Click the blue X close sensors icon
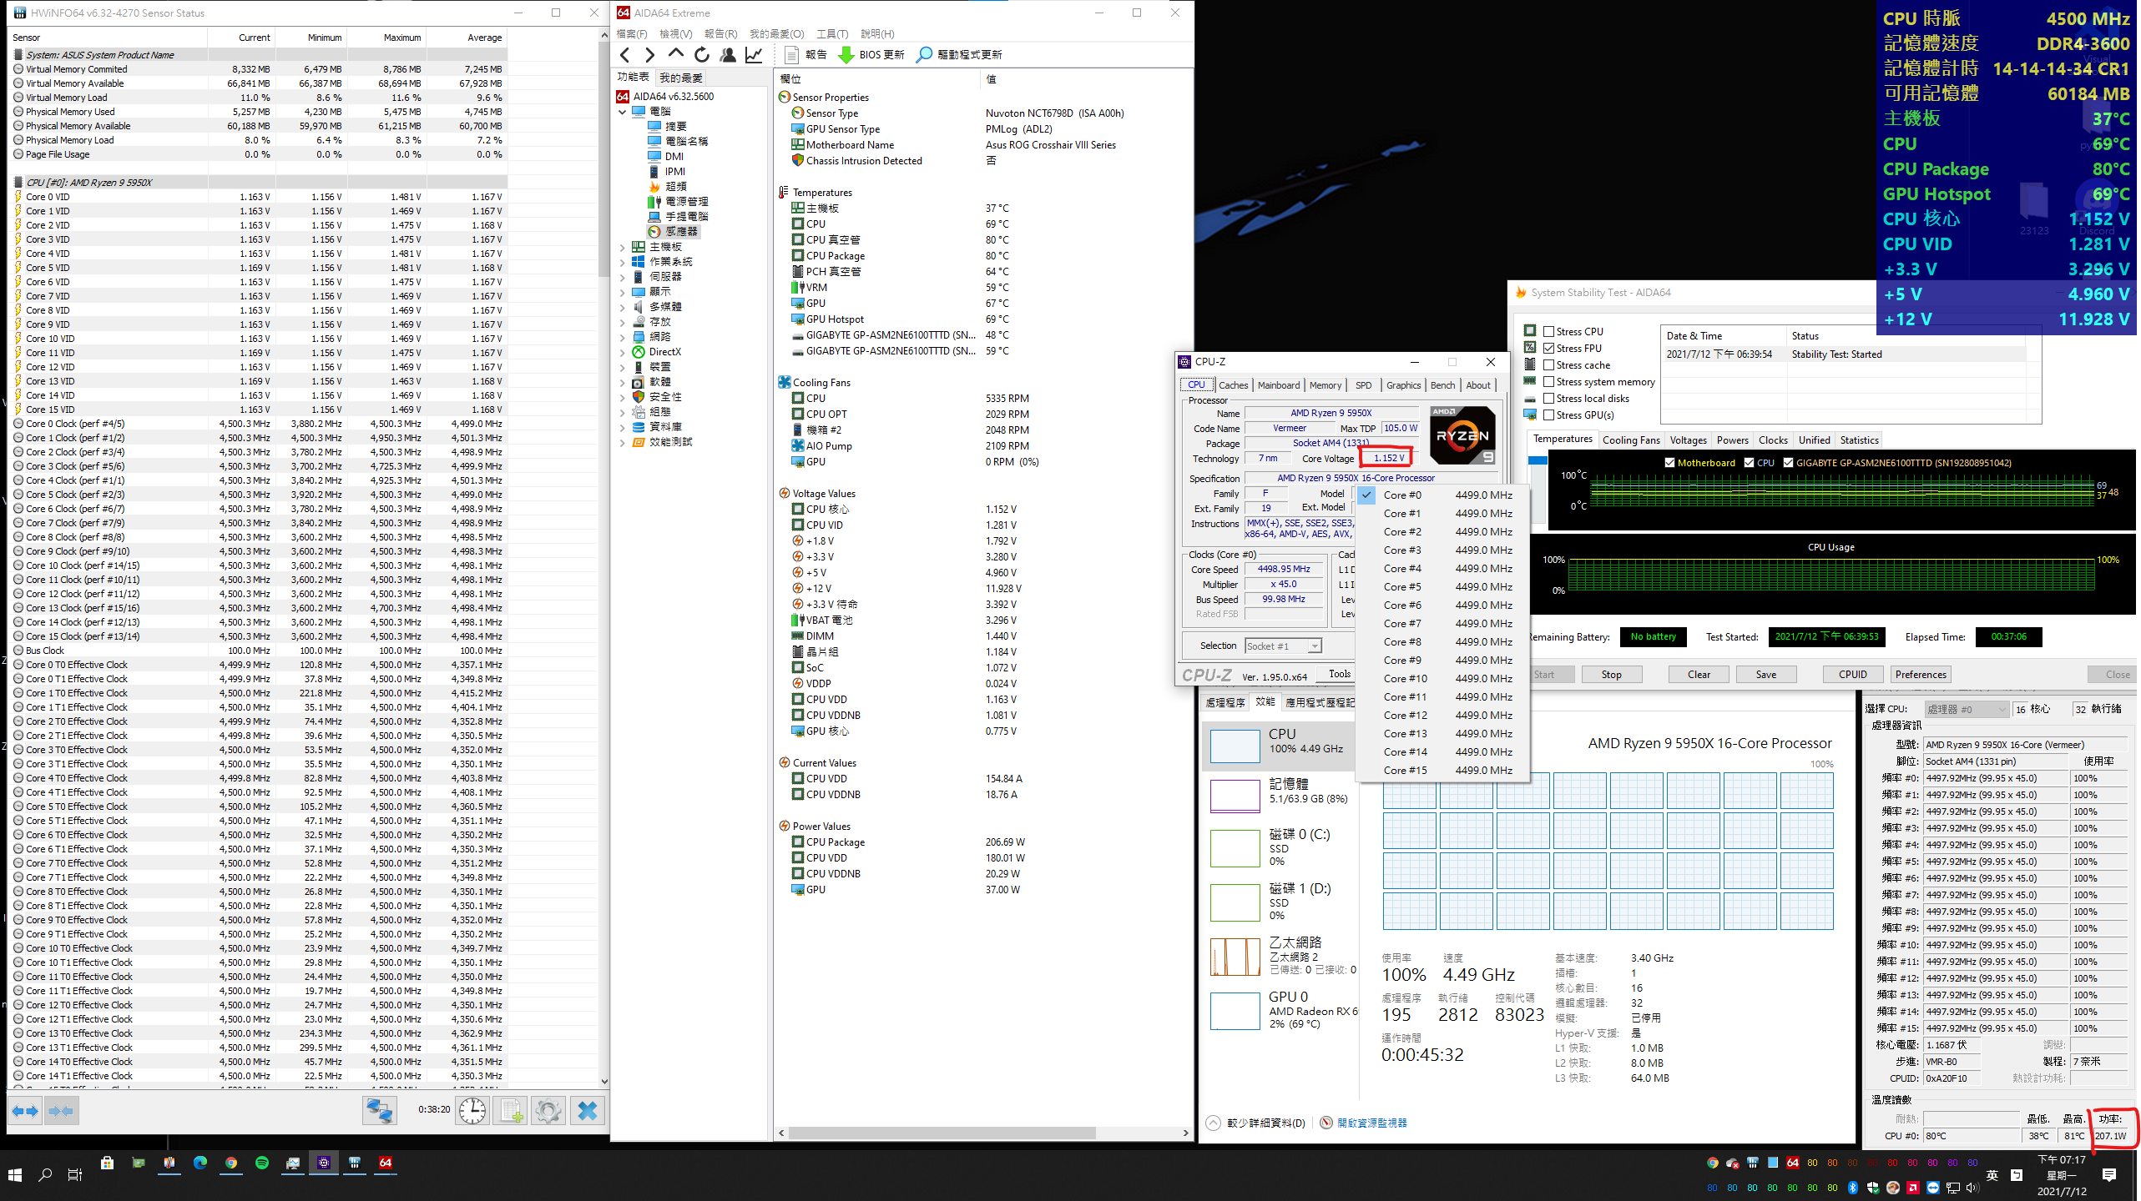 click(x=588, y=1111)
